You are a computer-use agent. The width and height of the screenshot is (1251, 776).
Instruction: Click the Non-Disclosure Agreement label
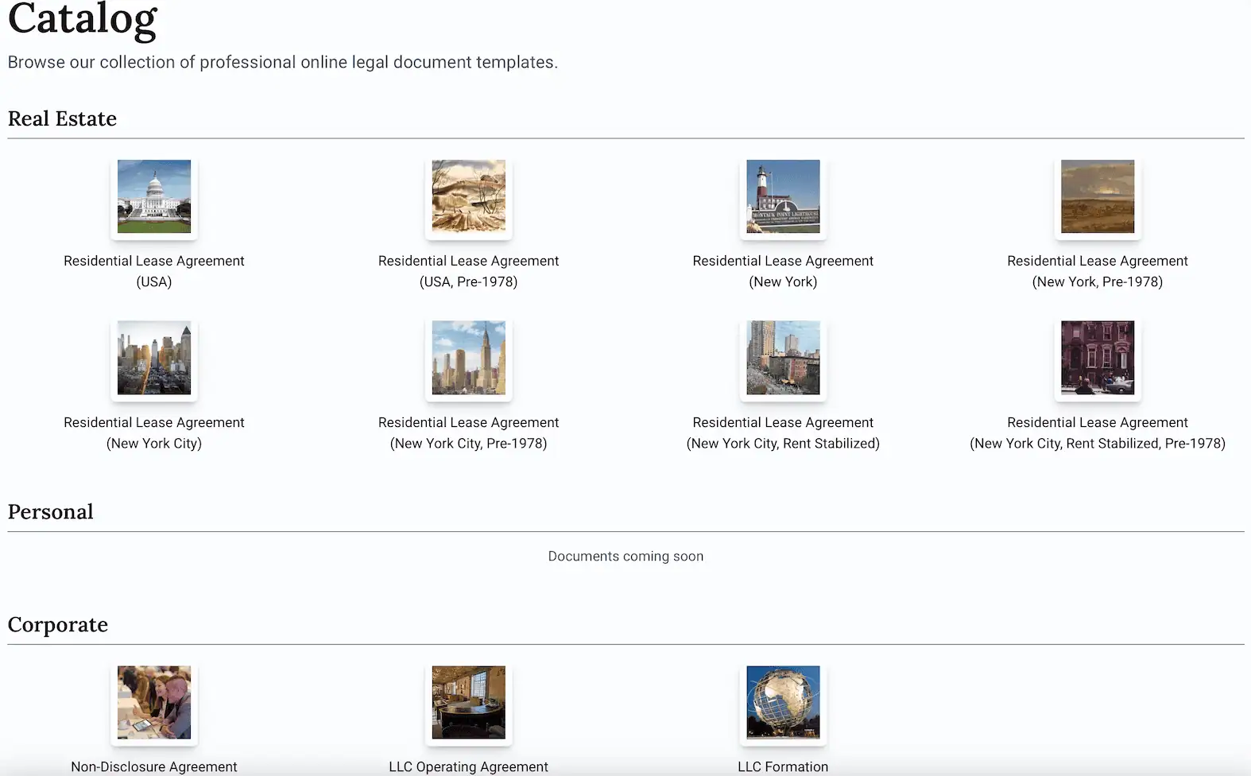coord(154,766)
